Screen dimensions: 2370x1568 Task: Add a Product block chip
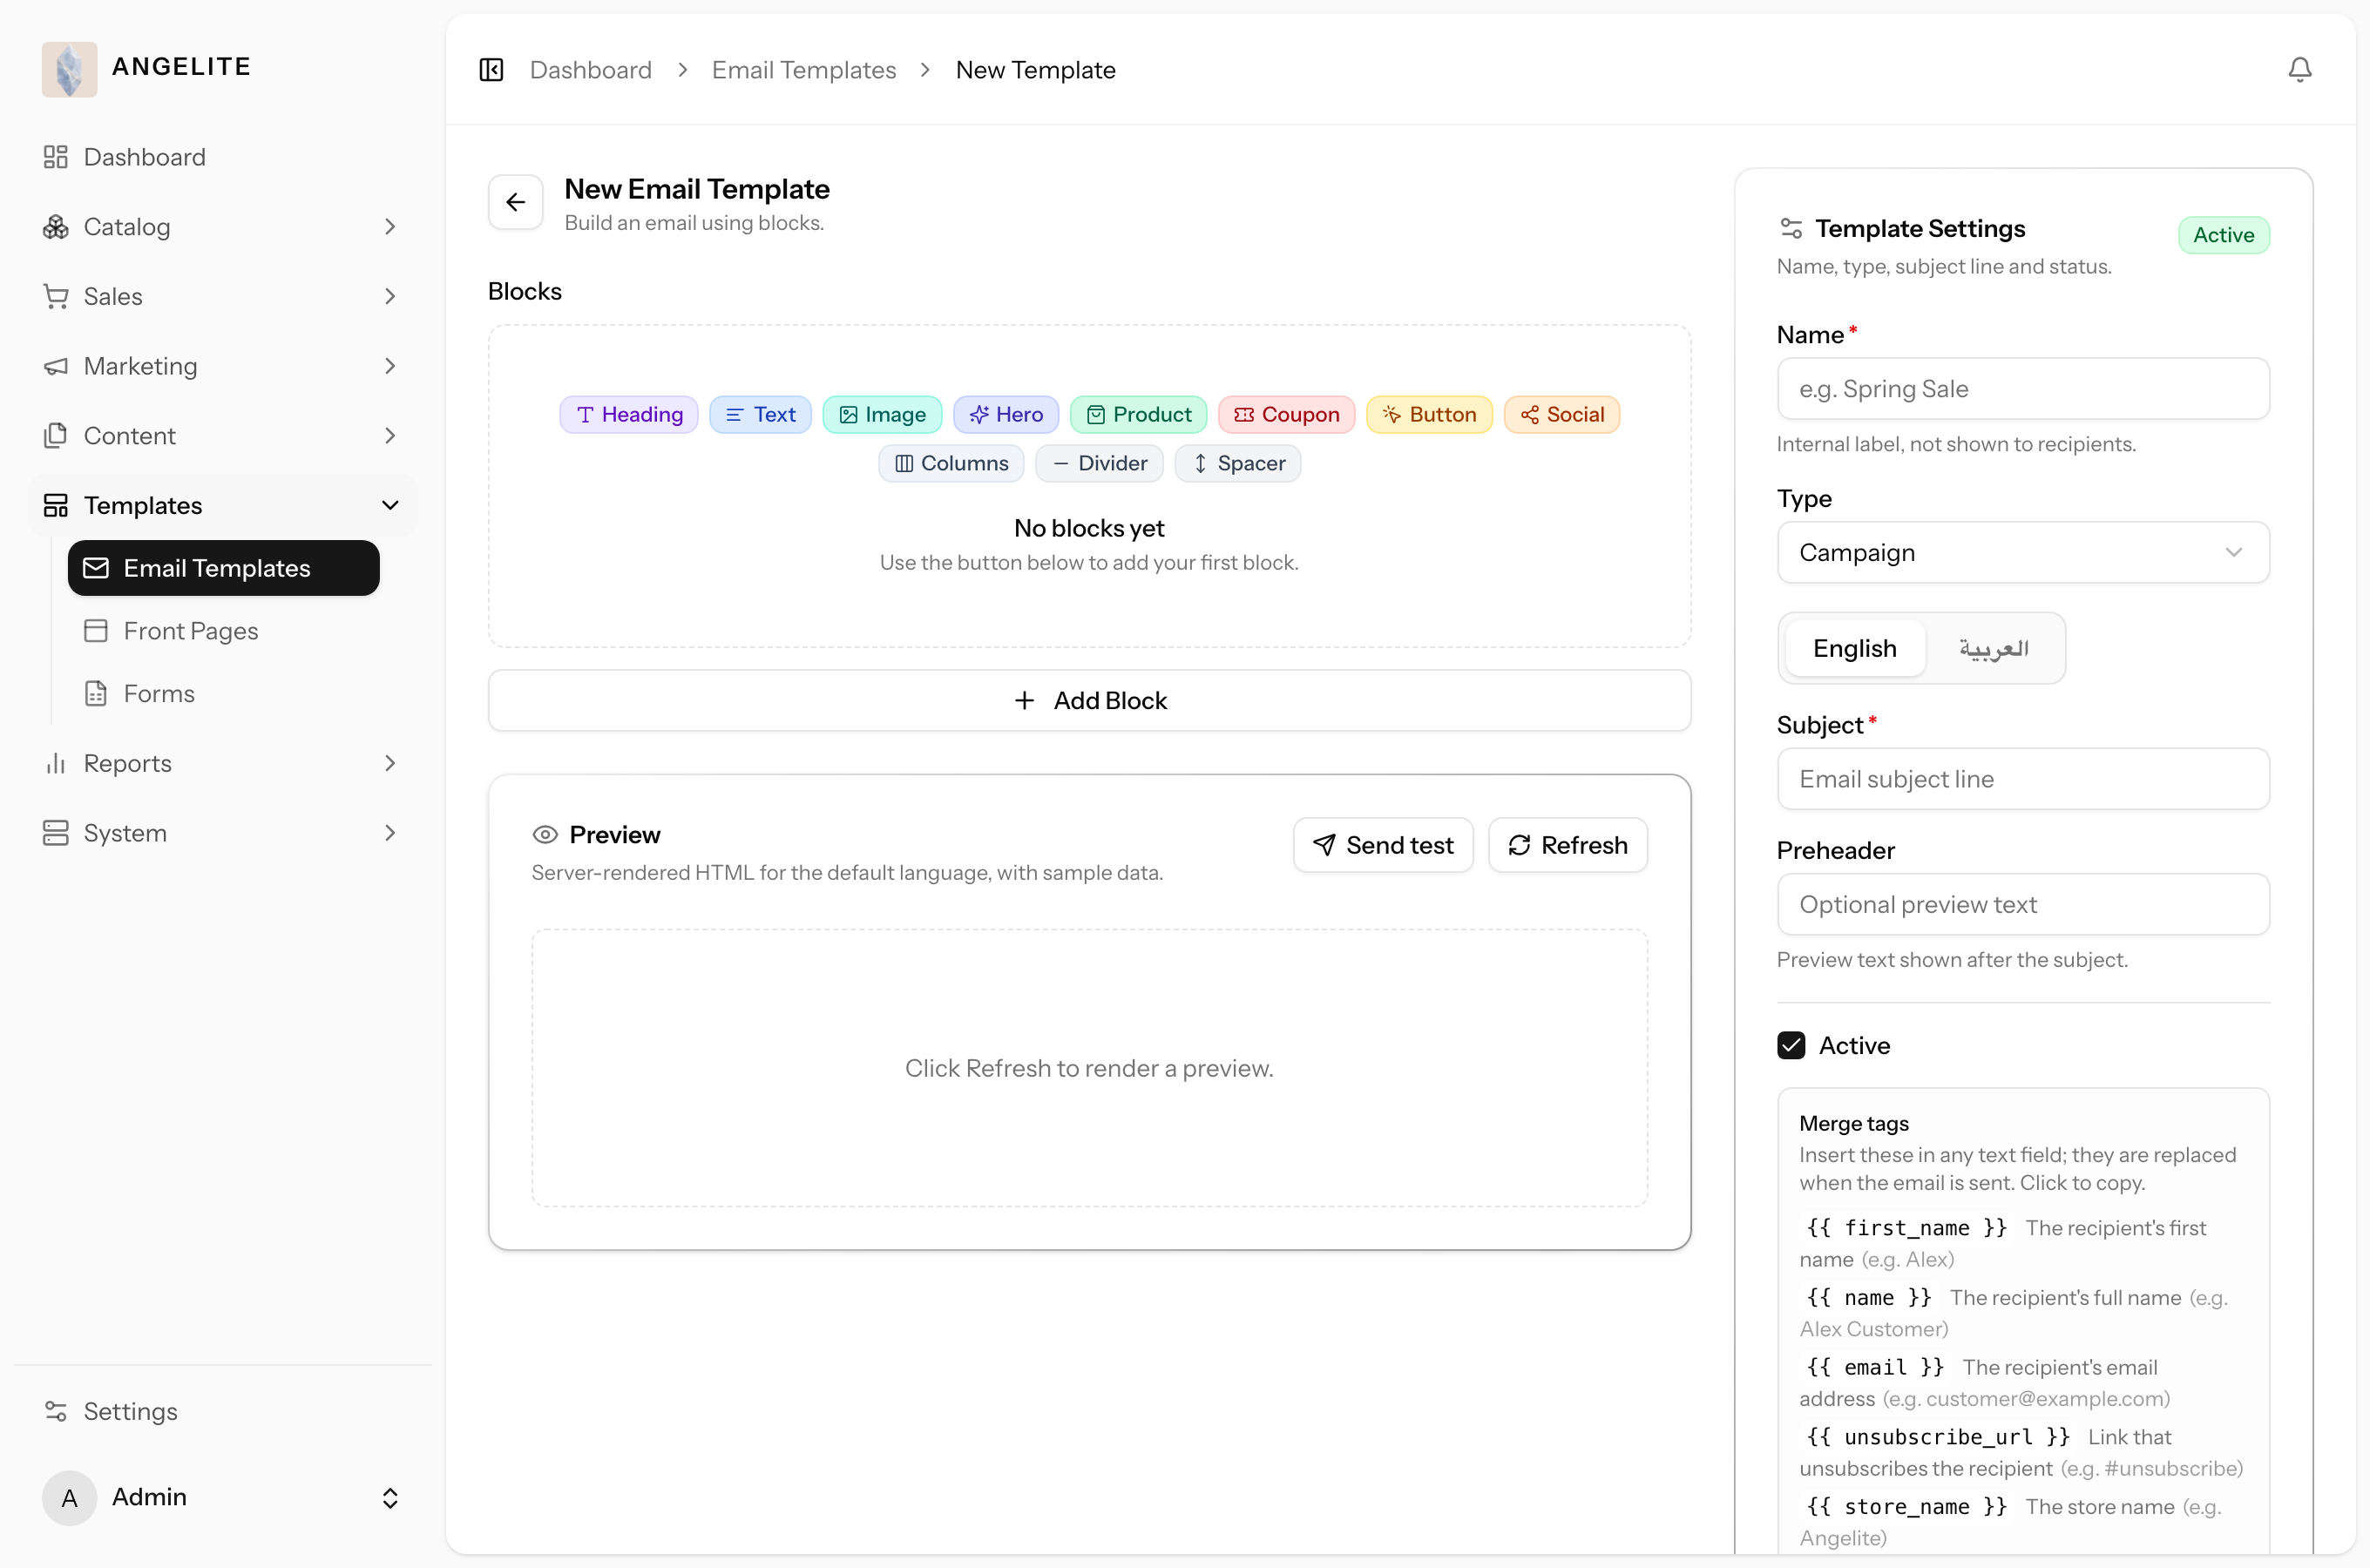pyautogui.click(x=1139, y=414)
